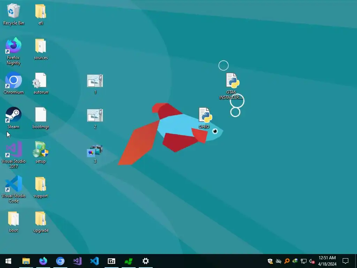Open Visual Studio from the taskbar
Screen dimensions: 357x268
click(77, 261)
